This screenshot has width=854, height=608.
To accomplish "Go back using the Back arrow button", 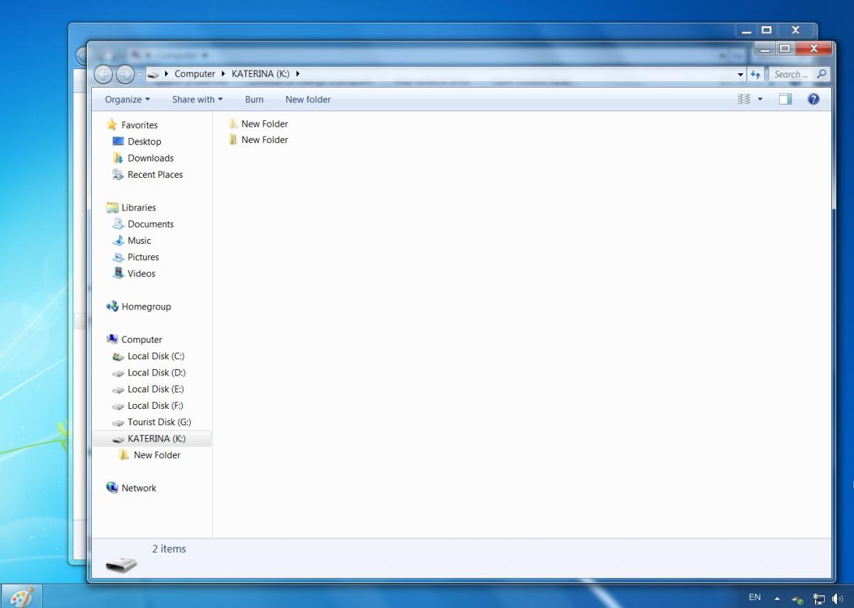I will (103, 74).
